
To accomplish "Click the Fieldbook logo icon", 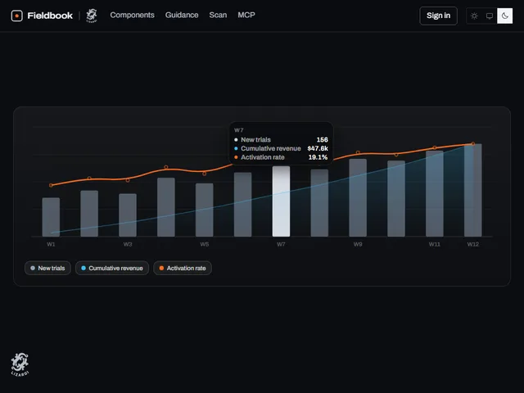I will 16,16.
